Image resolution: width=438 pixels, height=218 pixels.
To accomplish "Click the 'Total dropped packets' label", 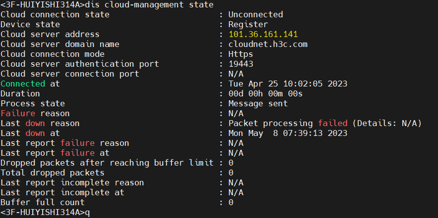I will coord(53,173).
